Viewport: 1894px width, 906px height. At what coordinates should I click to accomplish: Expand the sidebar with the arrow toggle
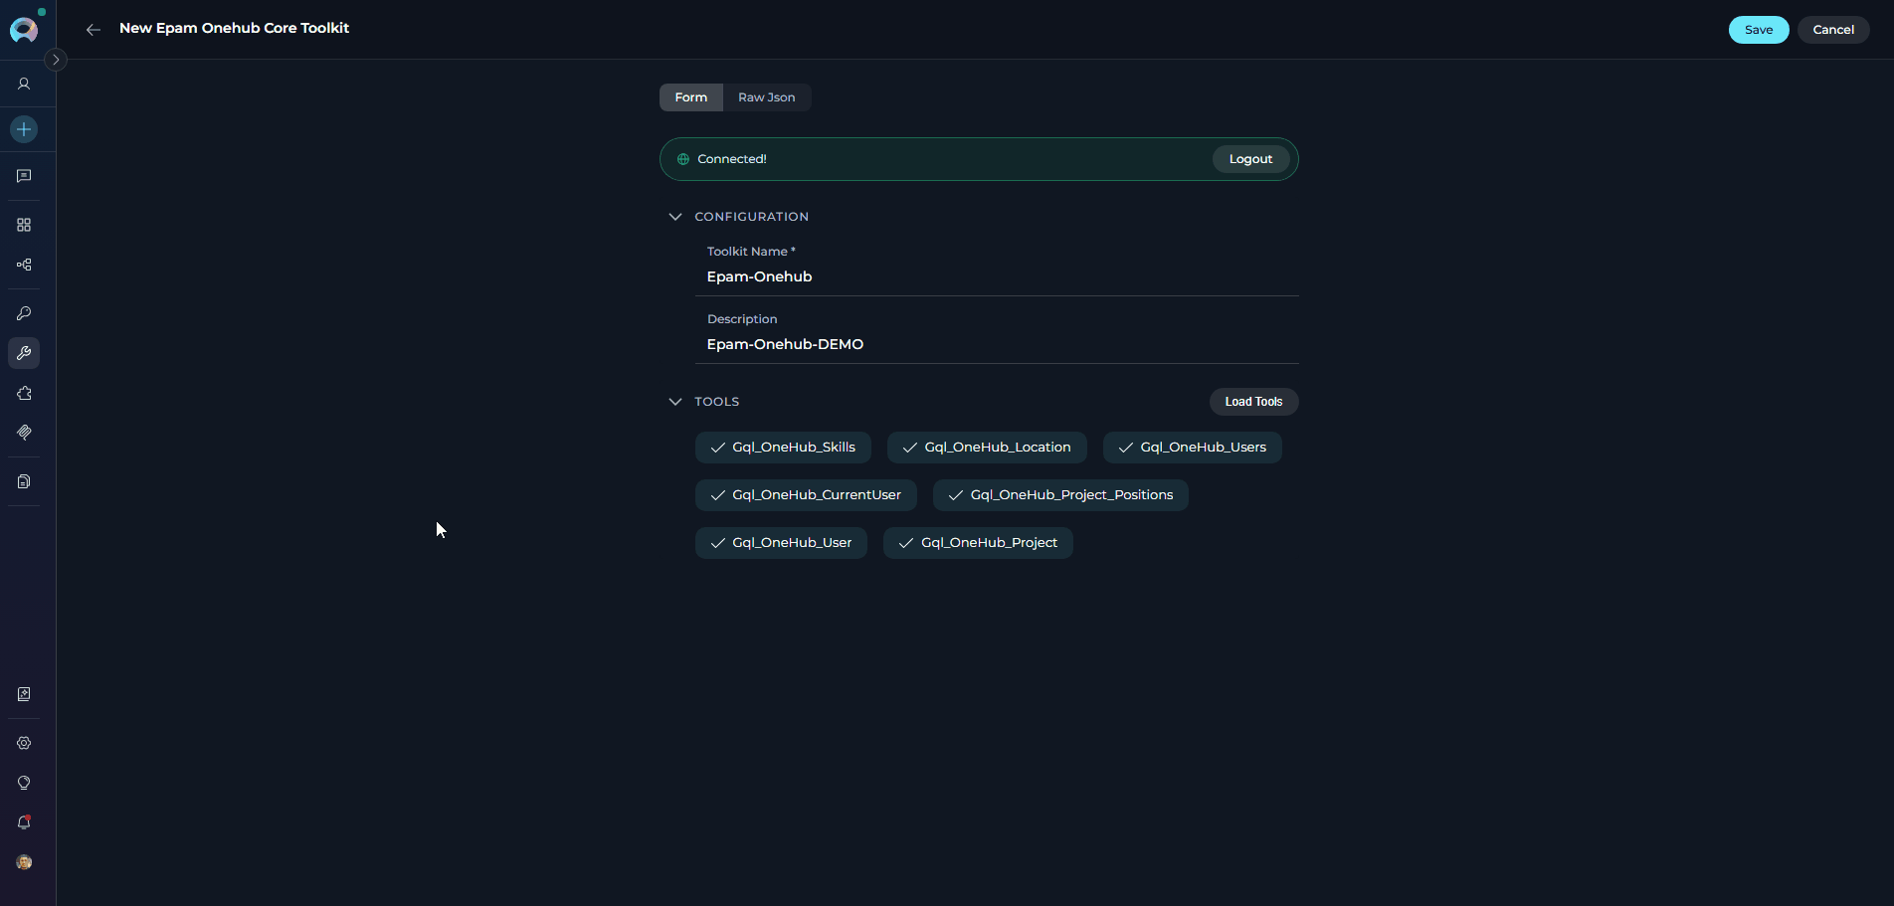(56, 60)
